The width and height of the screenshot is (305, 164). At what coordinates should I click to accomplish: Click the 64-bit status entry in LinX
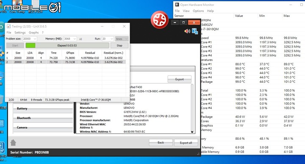(24, 100)
